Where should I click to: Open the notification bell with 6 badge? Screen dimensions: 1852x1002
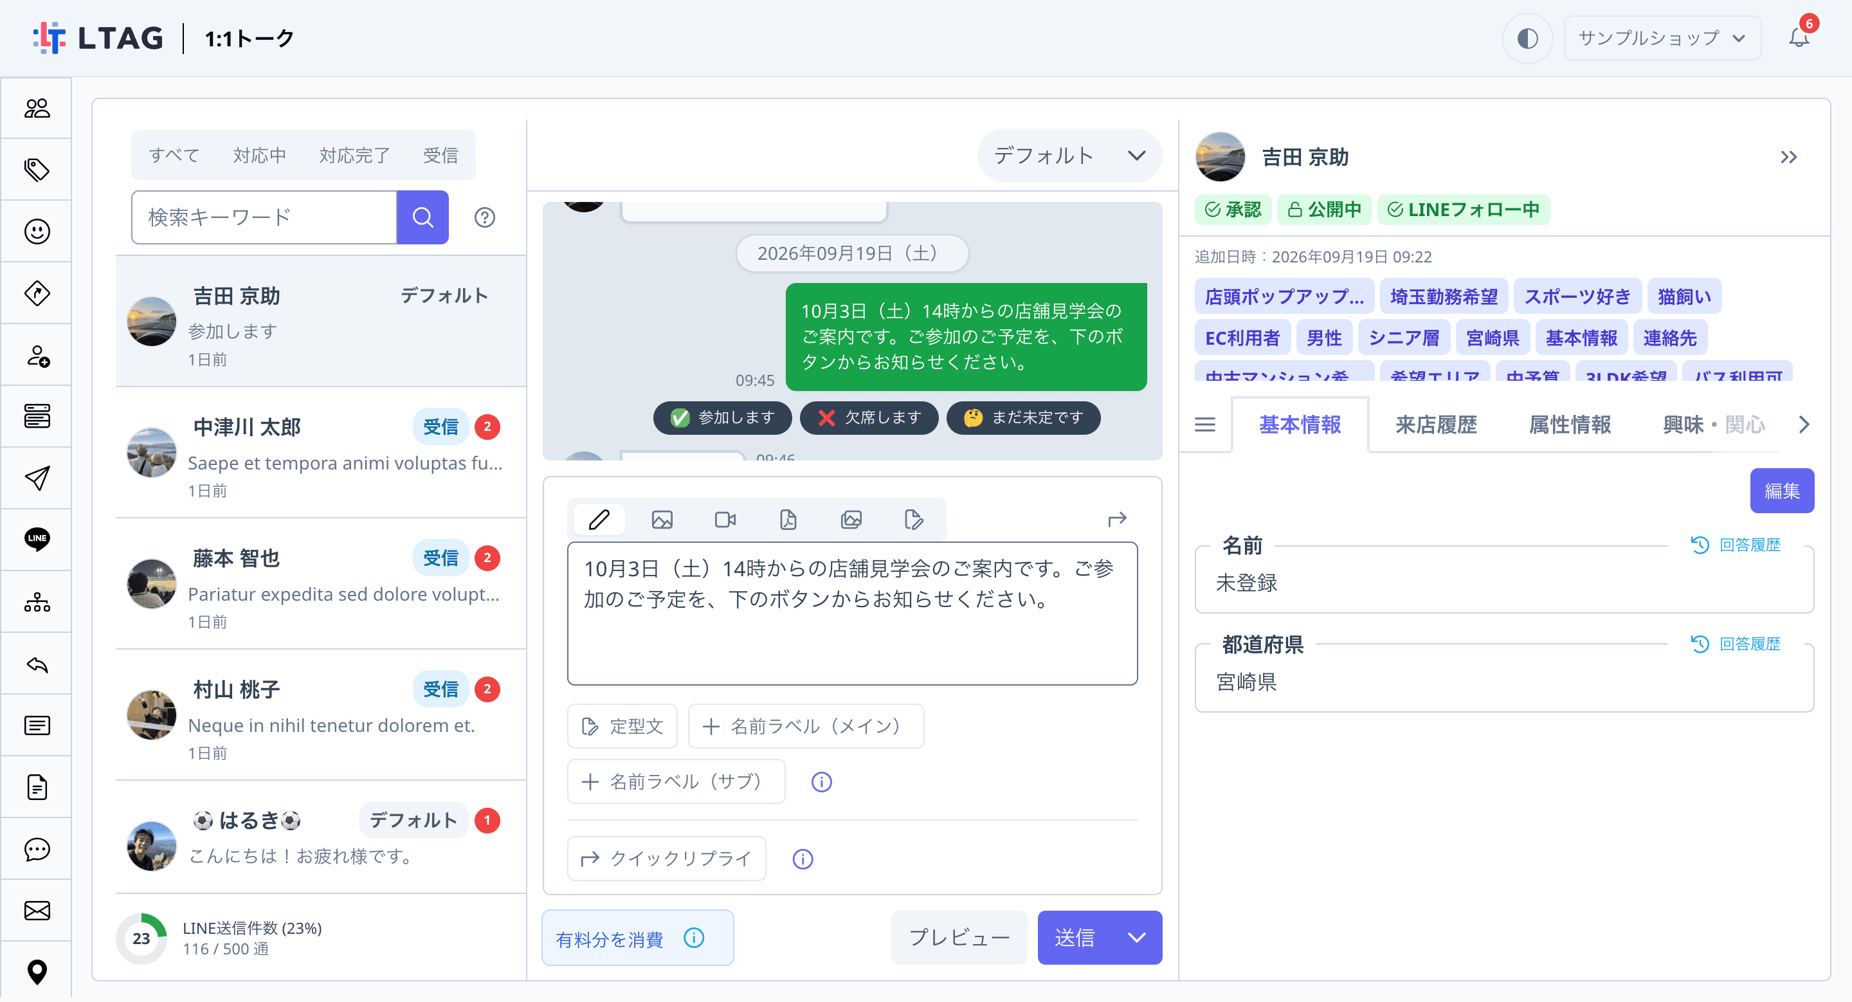tap(1799, 36)
